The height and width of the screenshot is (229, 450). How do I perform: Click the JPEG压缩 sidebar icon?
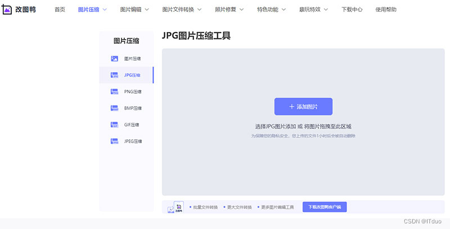[x=115, y=141]
